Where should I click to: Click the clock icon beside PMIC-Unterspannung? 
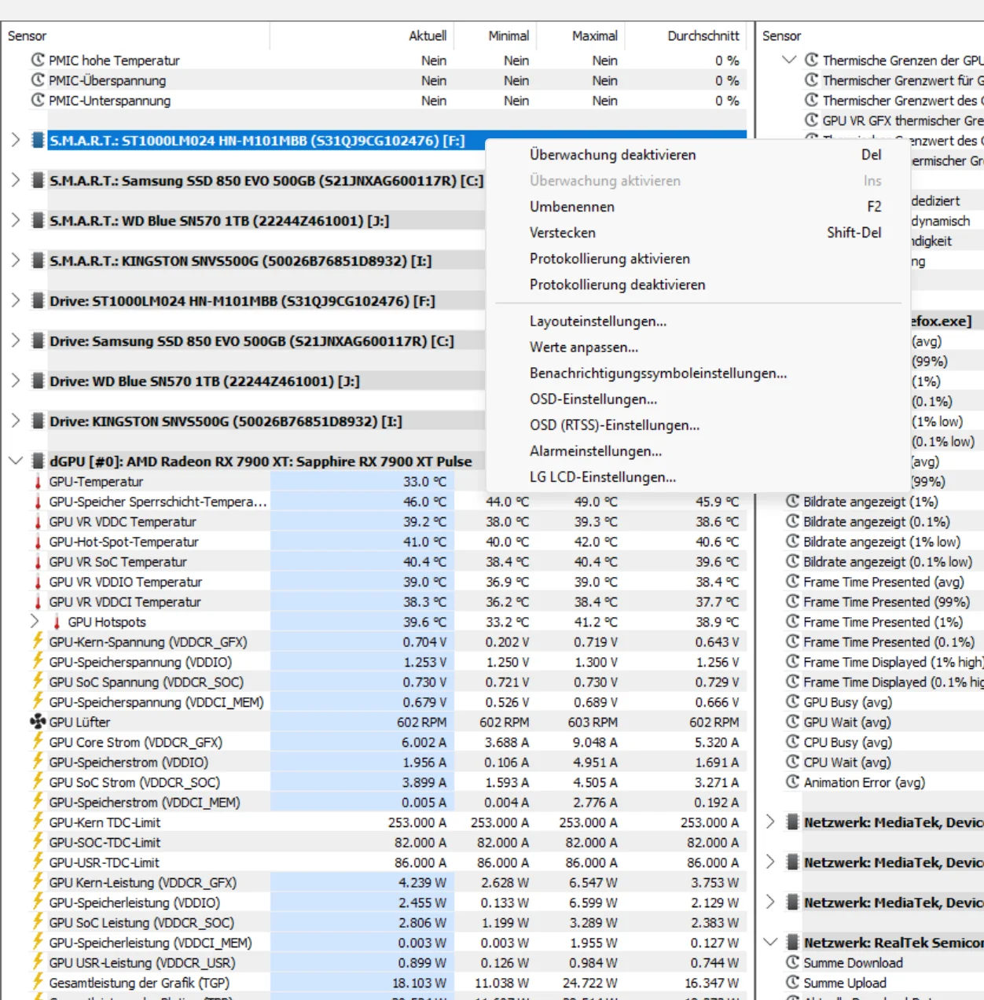[38, 100]
